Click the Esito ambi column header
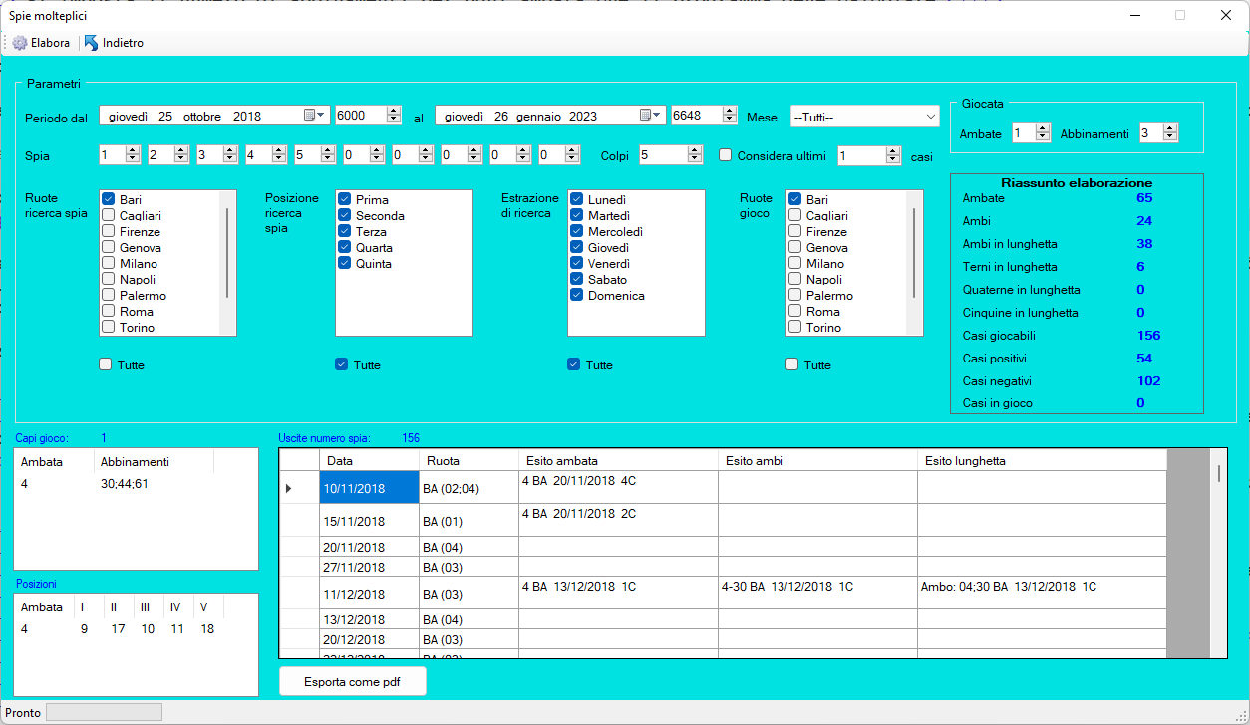 [817, 460]
